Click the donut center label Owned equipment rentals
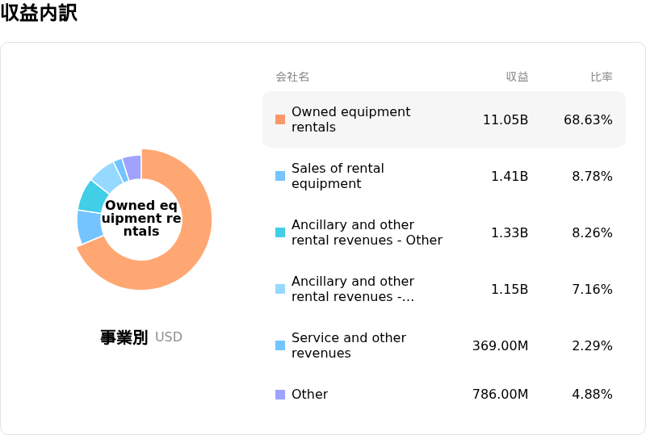The image size is (646, 435). [x=141, y=219]
